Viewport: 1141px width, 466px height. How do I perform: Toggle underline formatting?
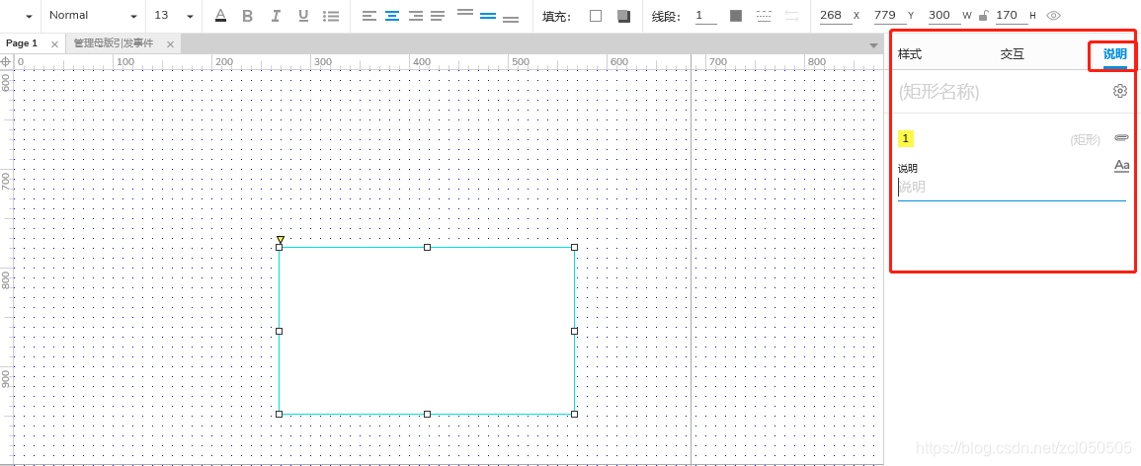(x=303, y=15)
